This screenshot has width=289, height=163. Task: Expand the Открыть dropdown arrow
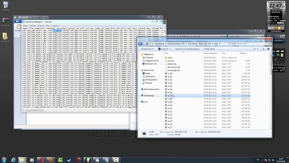(170, 49)
